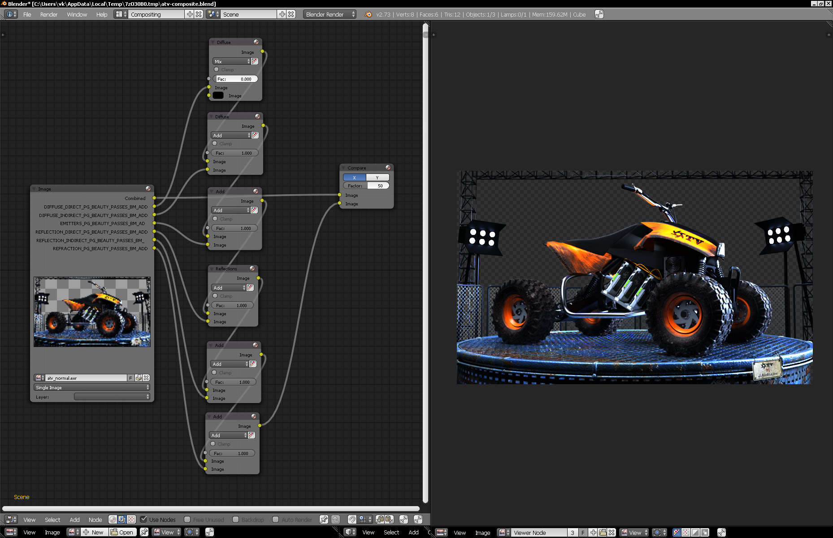
Task: Copy the selected nodes to clipboard
Action: [x=380, y=519]
